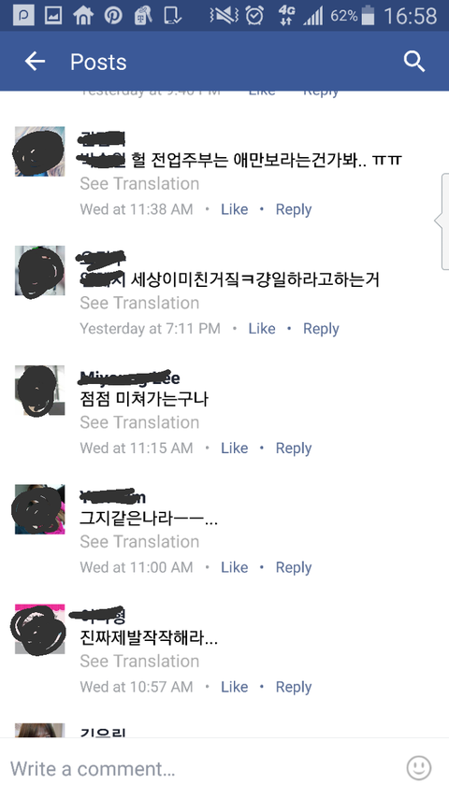Like the comment posted Wed at 10:57 AM
This screenshot has width=449, height=798.
click(x=235, y=687)
